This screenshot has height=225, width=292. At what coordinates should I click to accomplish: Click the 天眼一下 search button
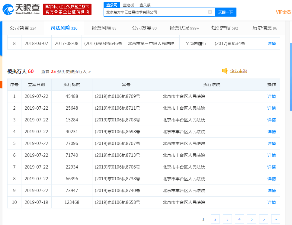pos(226,12)
